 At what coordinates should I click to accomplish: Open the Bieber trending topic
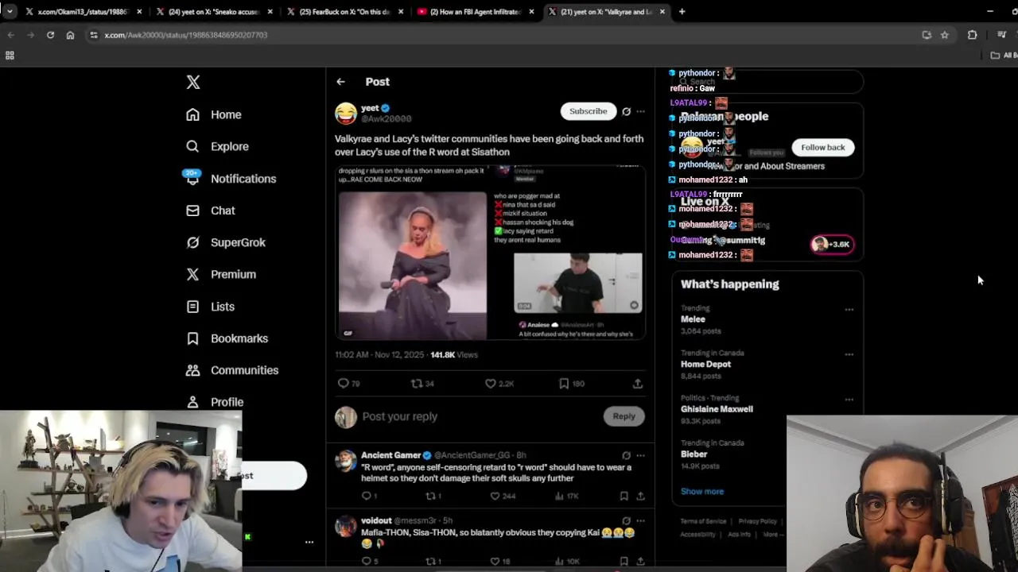coord(694,454)
